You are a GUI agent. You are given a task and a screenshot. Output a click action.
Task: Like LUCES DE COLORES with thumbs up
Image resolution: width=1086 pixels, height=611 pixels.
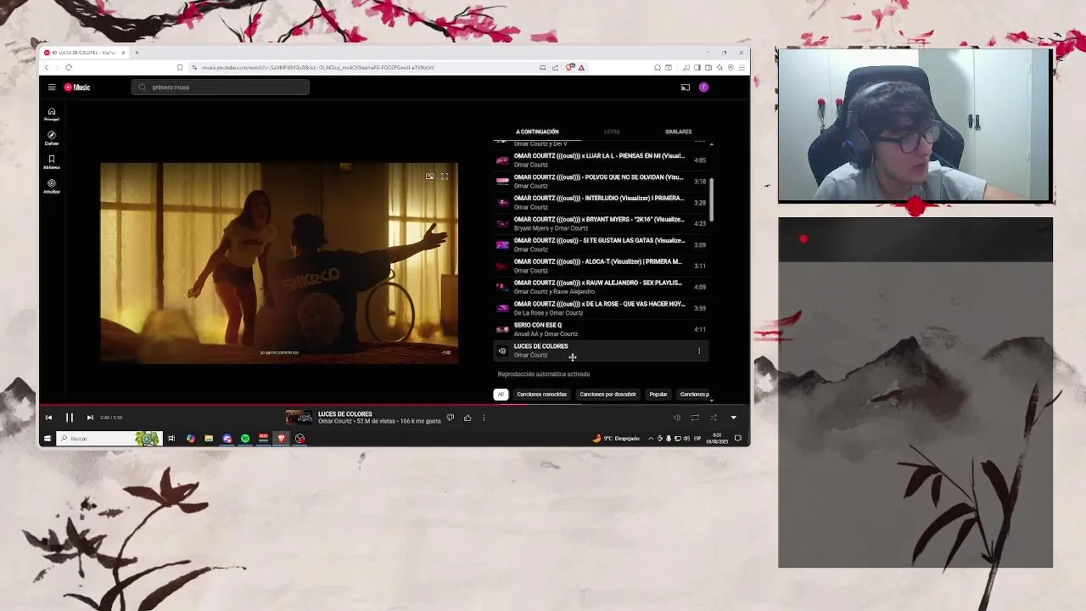point(467,418)
